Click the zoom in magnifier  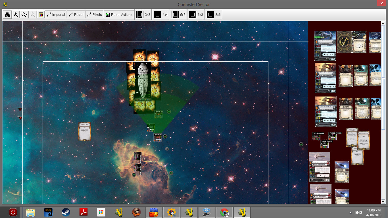(x=16, y=15)
